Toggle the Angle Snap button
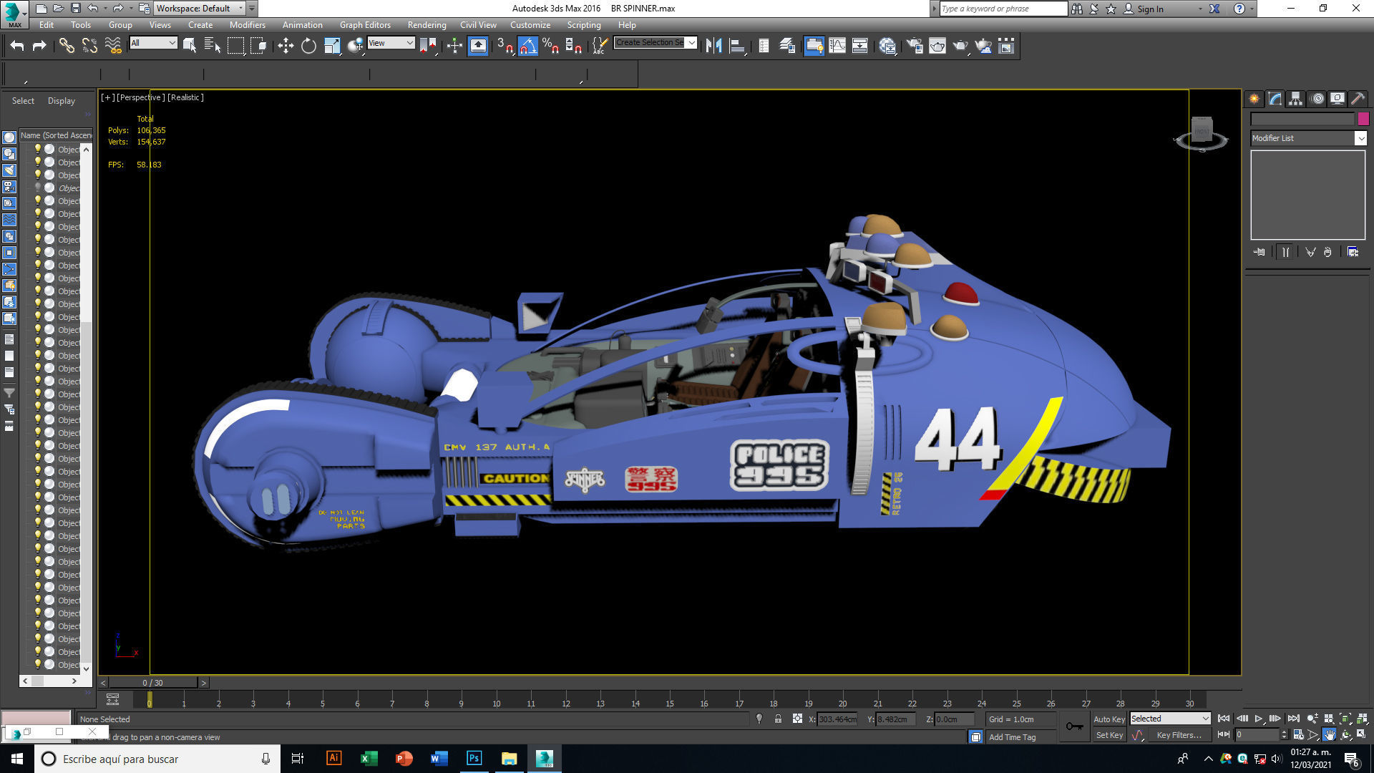Screen dimensions: 1374x773 (x=527, y=46)
